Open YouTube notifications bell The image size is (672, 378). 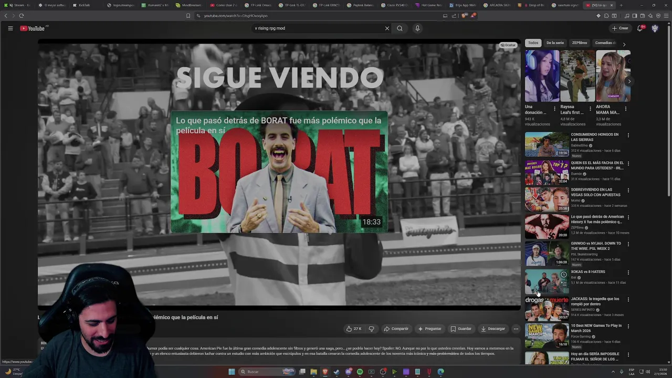(640, 28)
